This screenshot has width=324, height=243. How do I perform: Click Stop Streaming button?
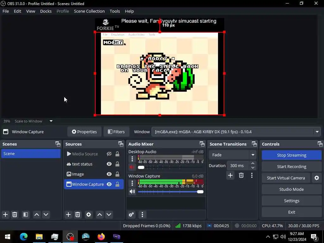click(x=291, y=155)
